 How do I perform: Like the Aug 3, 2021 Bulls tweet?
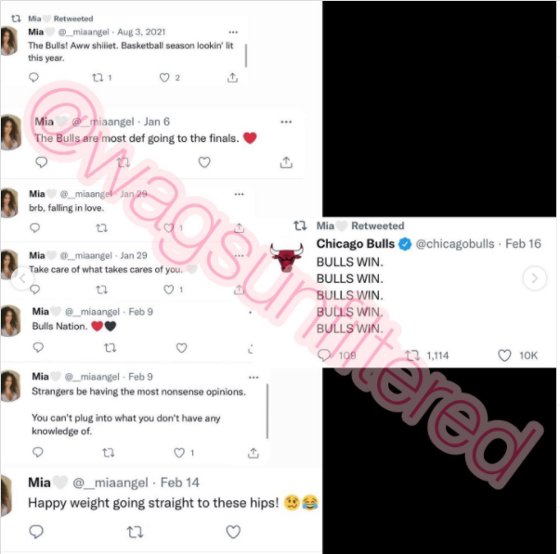click(x=164, y=77)
